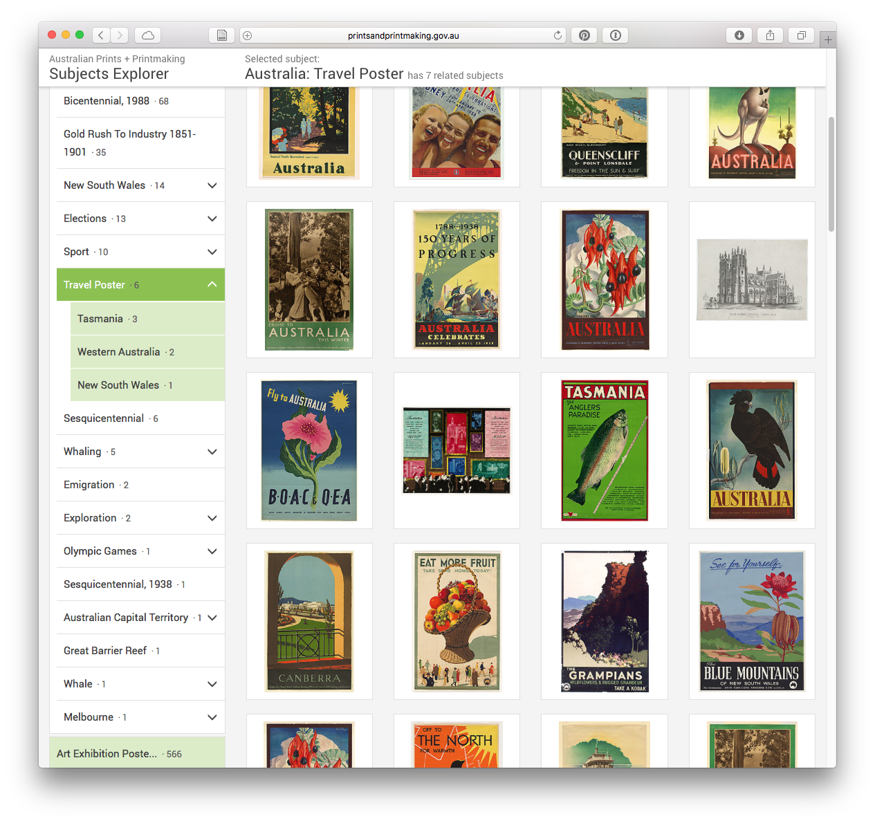875x823 pixels.
Task: Toggle the Reader view page icon
Action: point(221,35)
